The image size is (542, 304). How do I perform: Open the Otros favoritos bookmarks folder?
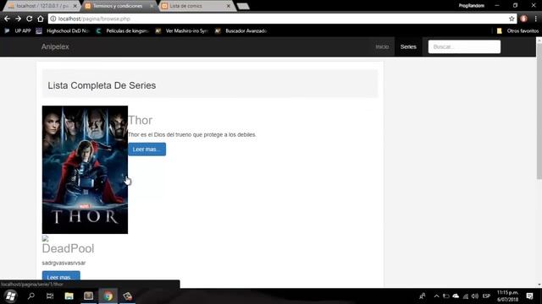click(517, 31)
